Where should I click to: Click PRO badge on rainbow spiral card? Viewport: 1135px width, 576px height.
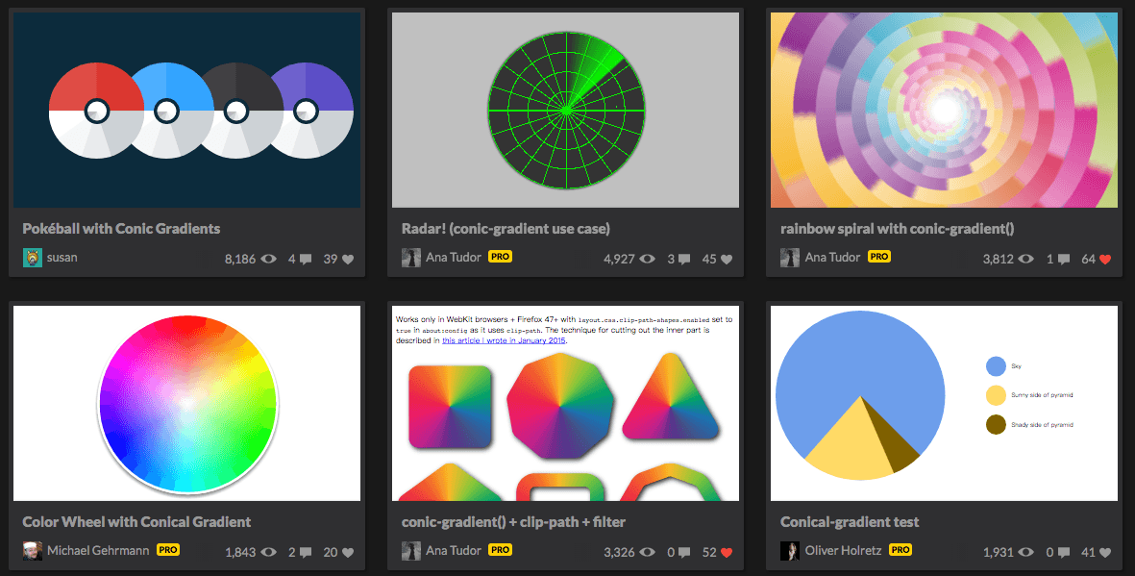point(879,257)
